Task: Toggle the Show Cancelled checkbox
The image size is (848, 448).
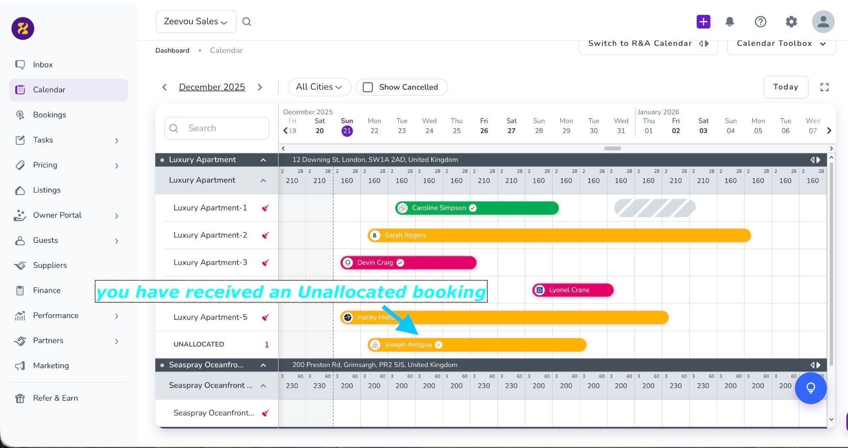Action: pos(368,87)
